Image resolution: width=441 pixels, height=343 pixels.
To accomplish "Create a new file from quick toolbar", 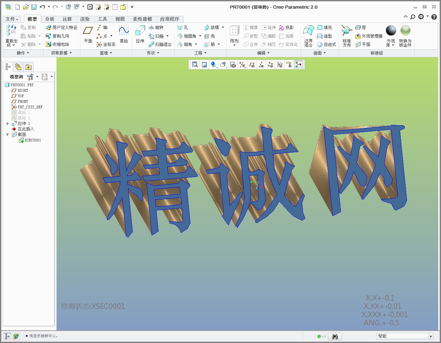I will pyautogui.click(x=18, y=7).
